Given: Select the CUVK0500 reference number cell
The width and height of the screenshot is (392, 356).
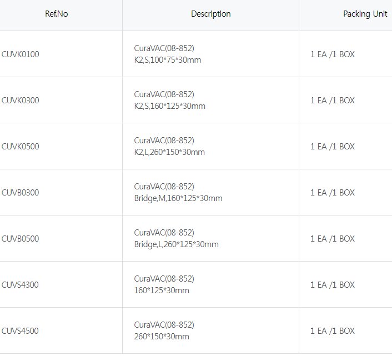Looking at the screenshot, I should click(21, 147).
